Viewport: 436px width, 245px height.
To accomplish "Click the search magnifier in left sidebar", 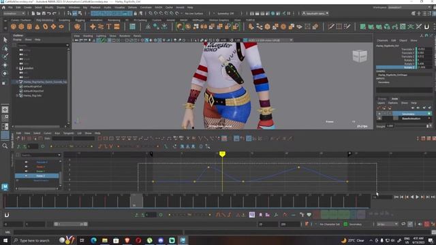I will (x=5, y=146).
